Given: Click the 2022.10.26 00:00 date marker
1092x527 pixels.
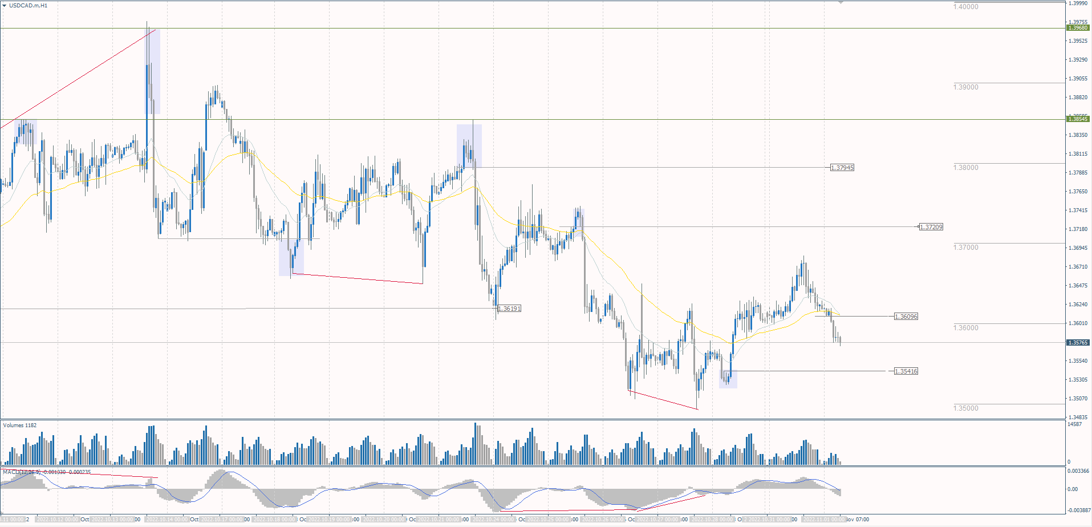Looking at the screenshot, I should click(602, 520).
